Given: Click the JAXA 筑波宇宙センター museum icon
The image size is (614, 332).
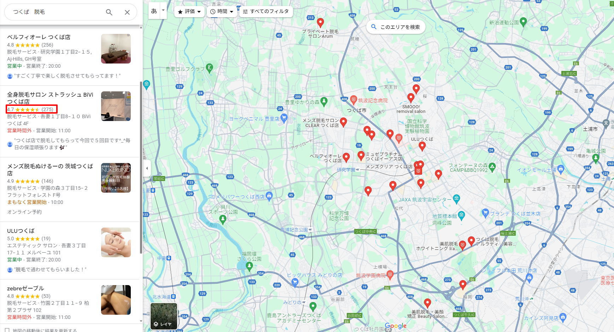Looking at the screenshot, I should coord(456,199).
